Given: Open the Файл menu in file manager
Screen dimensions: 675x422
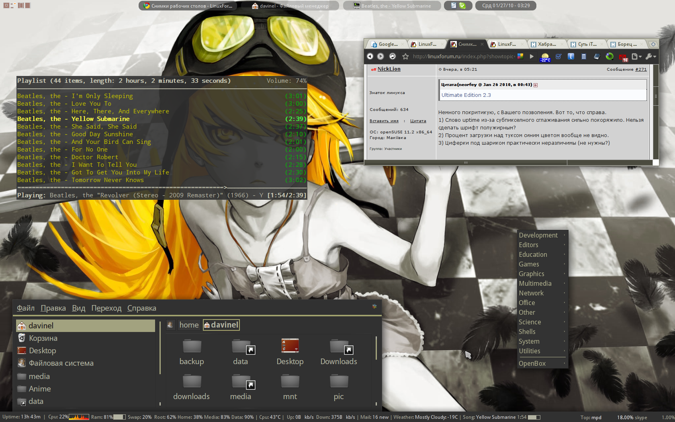Looking at the screenshot, I should click(25, 308).
